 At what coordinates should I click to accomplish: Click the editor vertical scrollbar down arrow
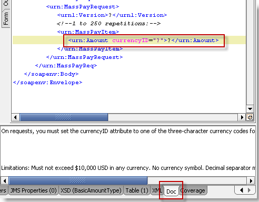[x=250, y=109]
